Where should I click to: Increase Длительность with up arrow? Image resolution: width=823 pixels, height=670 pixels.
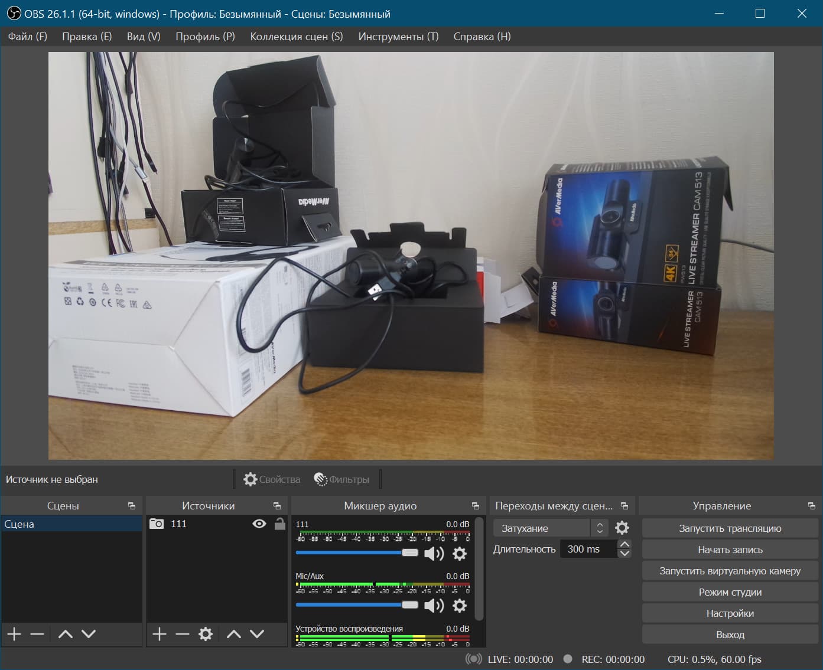tap(624, 544)
